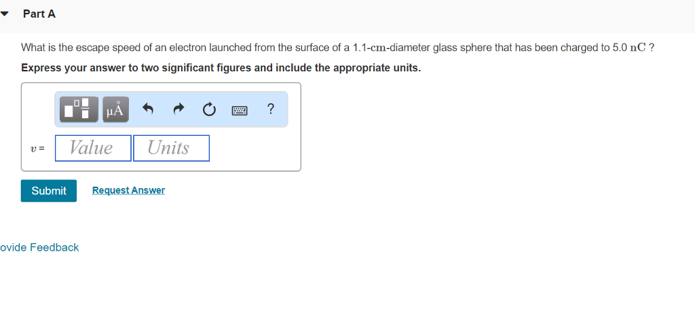The height and width of the screenshot is (322, 695).
Task: Open the Provide Feedback link
Action: 39,247
